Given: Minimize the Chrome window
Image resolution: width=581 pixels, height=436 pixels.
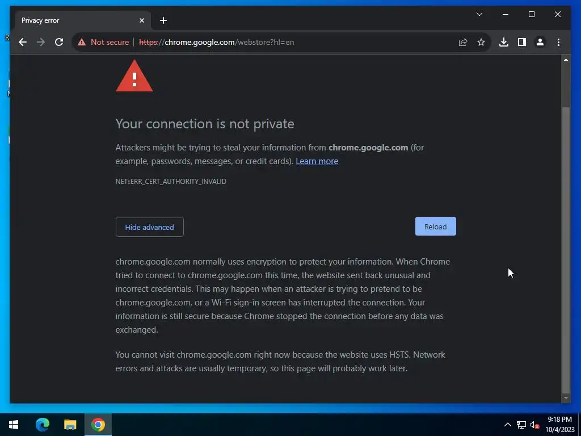Looking at the screenshot, I should tap(506, 14).
